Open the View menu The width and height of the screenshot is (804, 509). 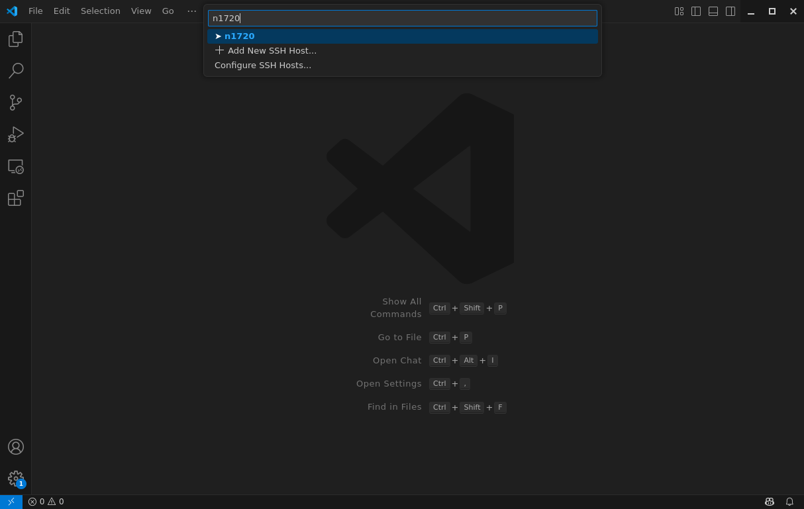tap(141, 11)
